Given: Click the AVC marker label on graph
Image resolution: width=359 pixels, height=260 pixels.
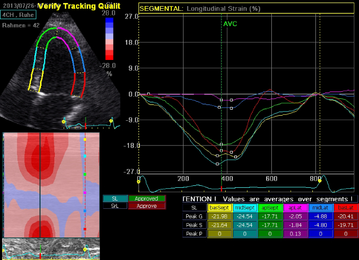Looking at the screenshot, I should pos(230,24).
